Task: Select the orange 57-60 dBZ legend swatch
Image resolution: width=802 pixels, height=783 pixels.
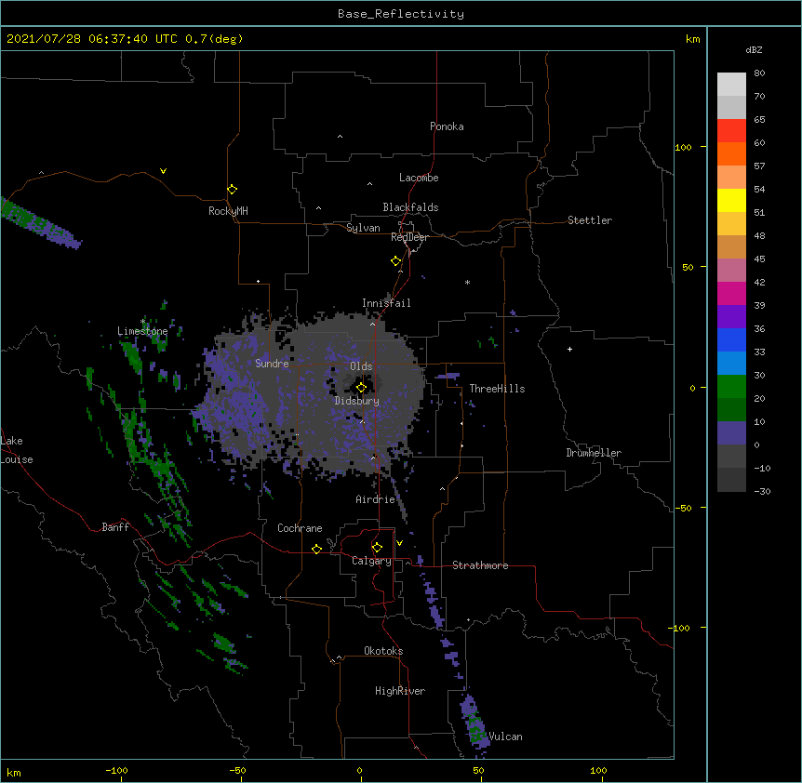Action: 731,153
